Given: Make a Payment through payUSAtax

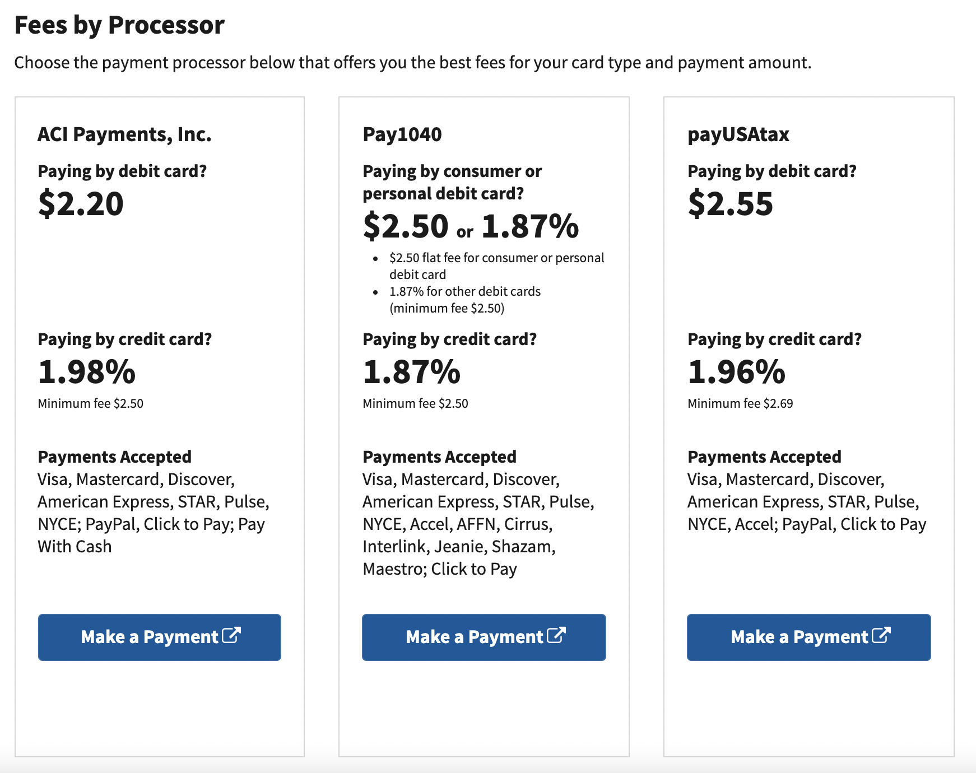Looking at the screenshot, I should pos(808,637).
